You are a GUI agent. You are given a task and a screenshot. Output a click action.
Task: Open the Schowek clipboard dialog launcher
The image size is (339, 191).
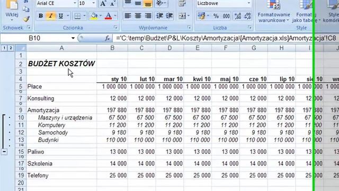29,28
